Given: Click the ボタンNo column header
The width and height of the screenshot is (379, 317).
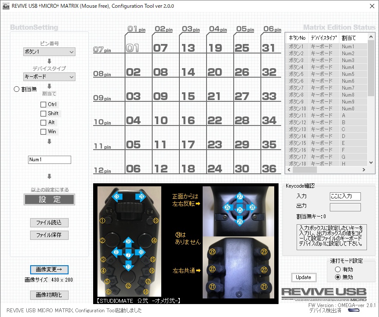Looking at the screenshot, I should pos(297,38).
